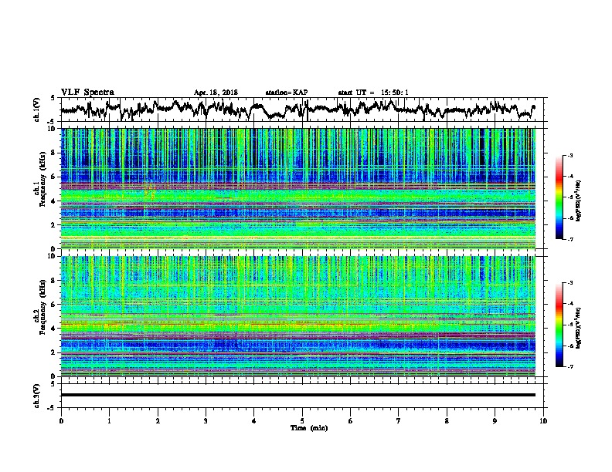
Task: Click the -7 label on ch.1 colorbar
Action: 569,239
